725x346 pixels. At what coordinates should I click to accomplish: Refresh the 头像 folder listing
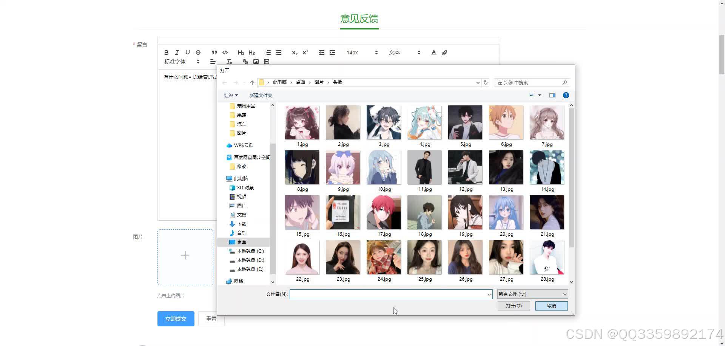(x=486, y=82)
